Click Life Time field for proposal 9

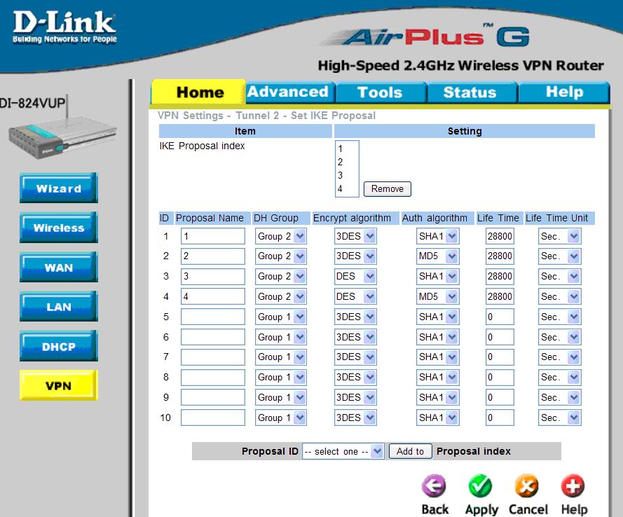500,397
